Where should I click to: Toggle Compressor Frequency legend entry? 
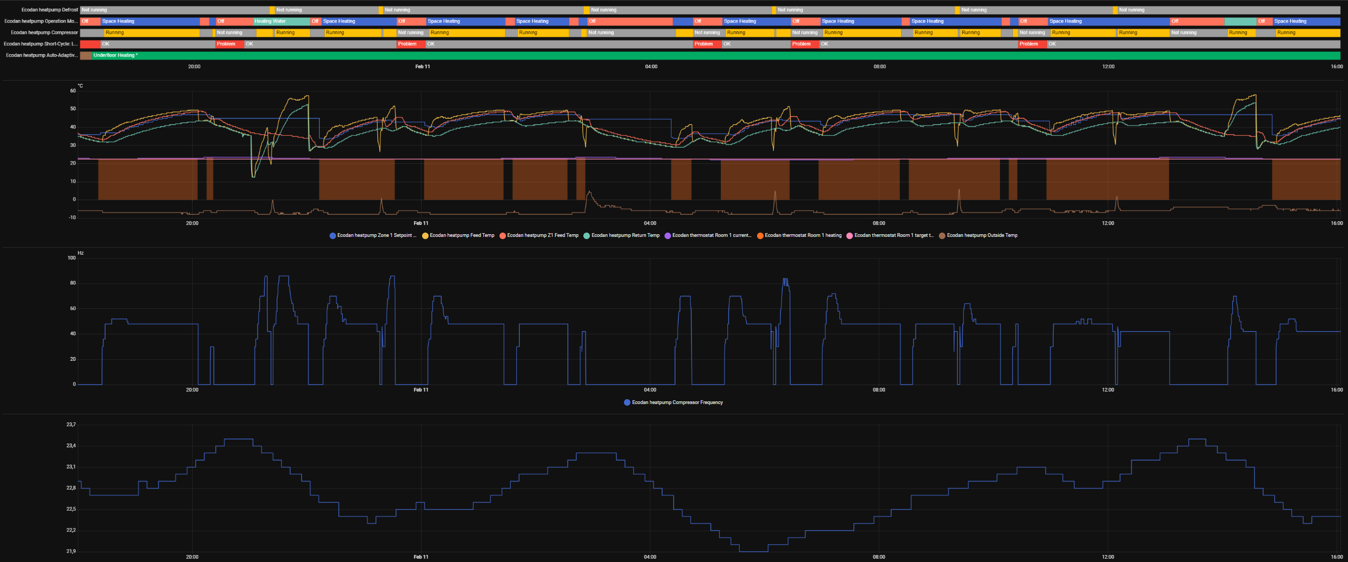click(x=677, y=402)
